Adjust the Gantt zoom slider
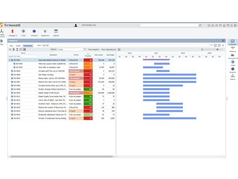The height and width of the screenshot is (179, 238). point(217,50)
